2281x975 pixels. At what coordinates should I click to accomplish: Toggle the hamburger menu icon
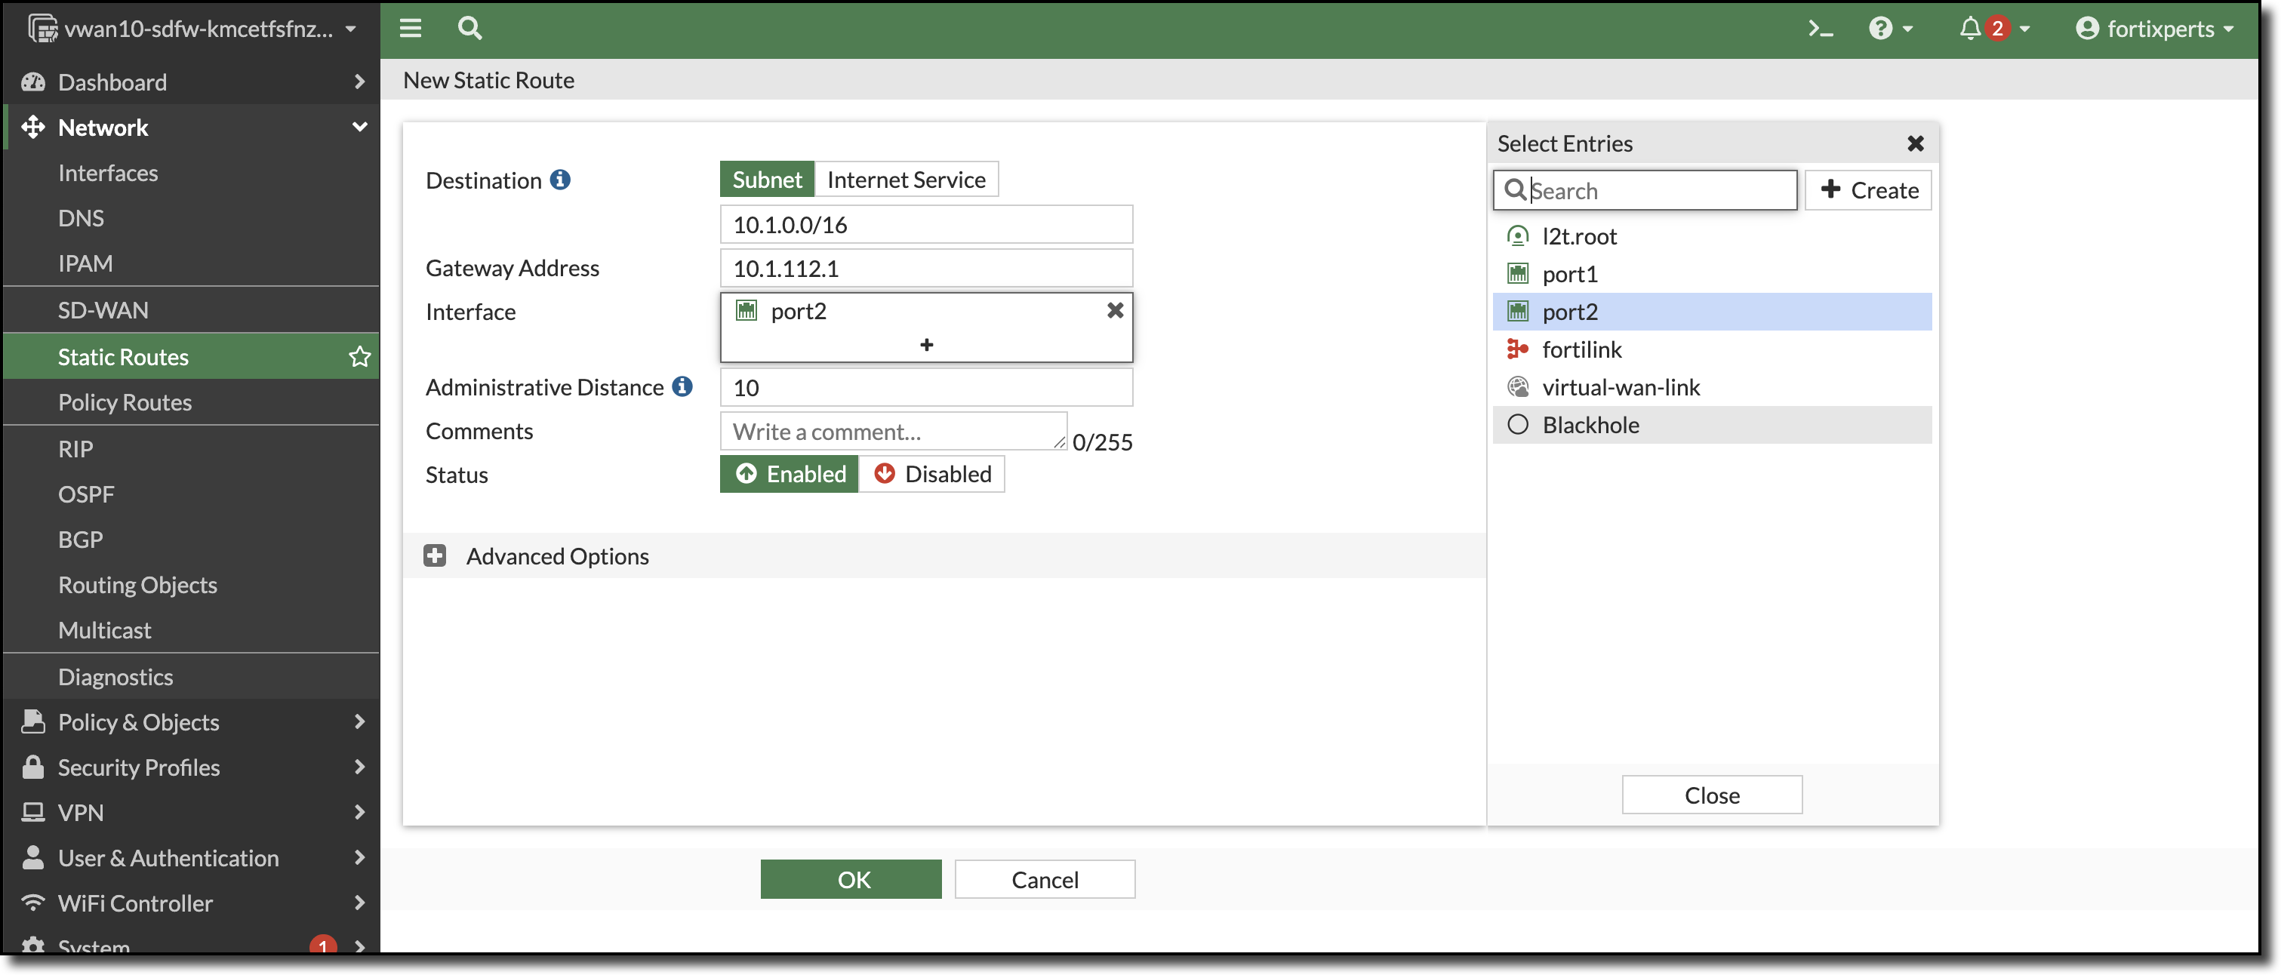410,29
